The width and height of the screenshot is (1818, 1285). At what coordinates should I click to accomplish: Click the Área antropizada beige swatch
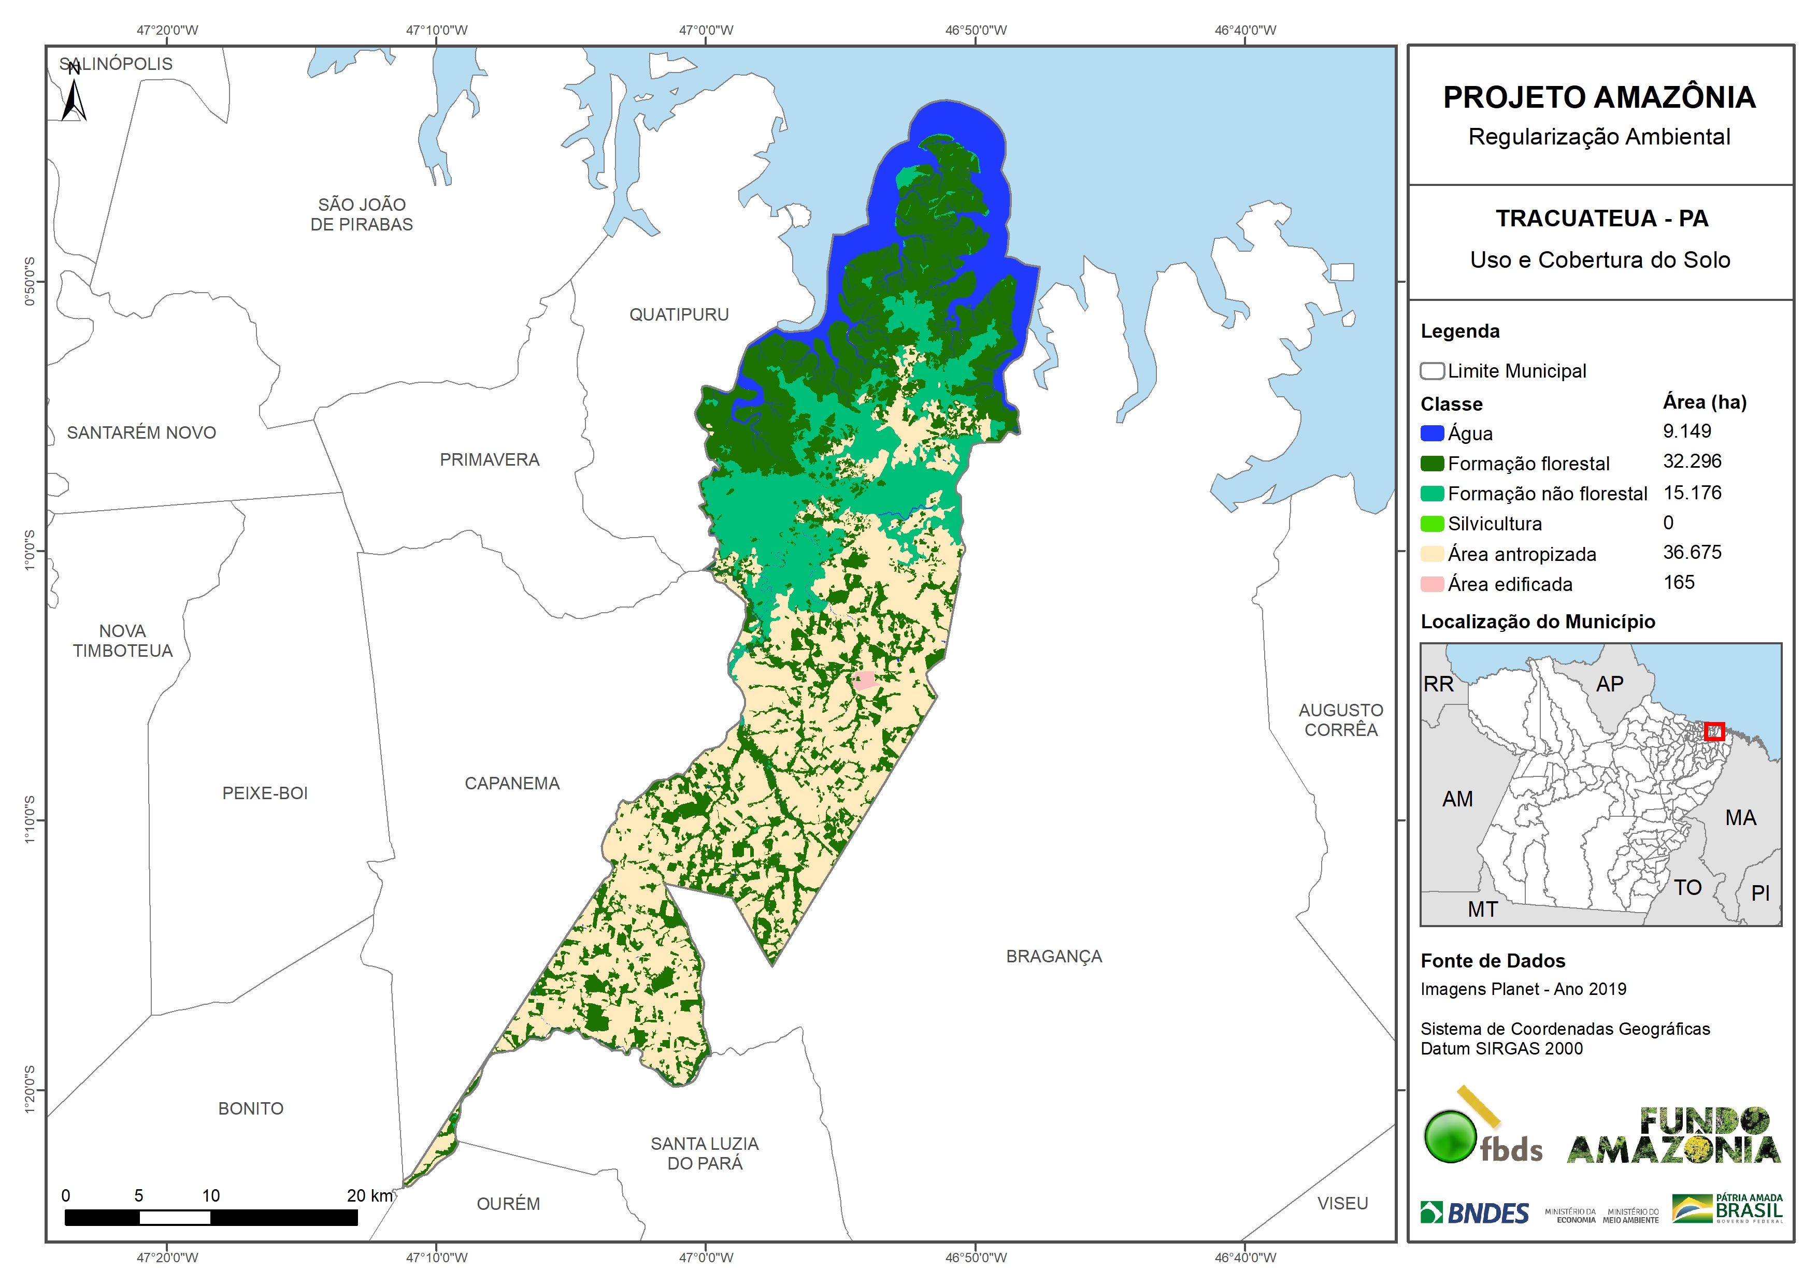pyautogui.click(x=1432, y=554)
